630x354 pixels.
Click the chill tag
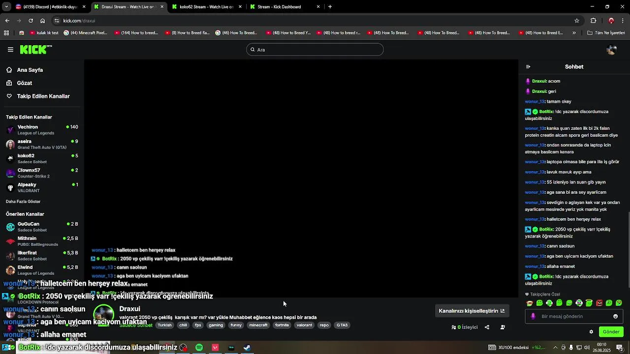(183, 325)
